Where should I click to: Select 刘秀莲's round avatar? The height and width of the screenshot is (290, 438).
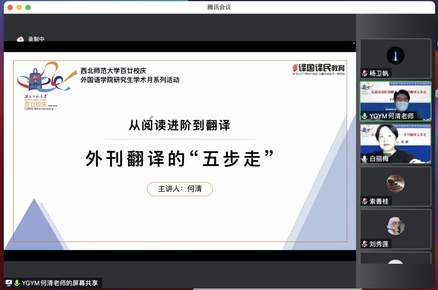[395, 226]
